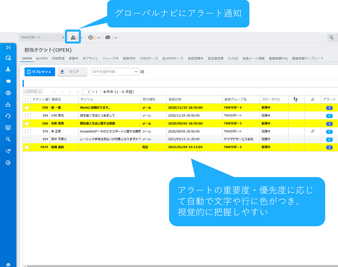Switch to the 全OPEN tab
The image size is (338, 267).
coord(41,58)
